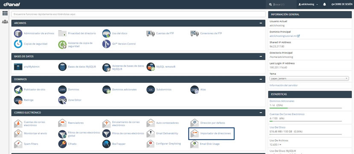354x154 pixels.
Task: Open Bases de datos MySQL icon
Action: pyautogui.click(x=62, y=67)
